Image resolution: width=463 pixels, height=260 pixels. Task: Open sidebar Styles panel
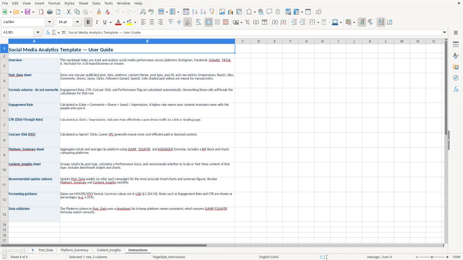(x=456, y=56)
